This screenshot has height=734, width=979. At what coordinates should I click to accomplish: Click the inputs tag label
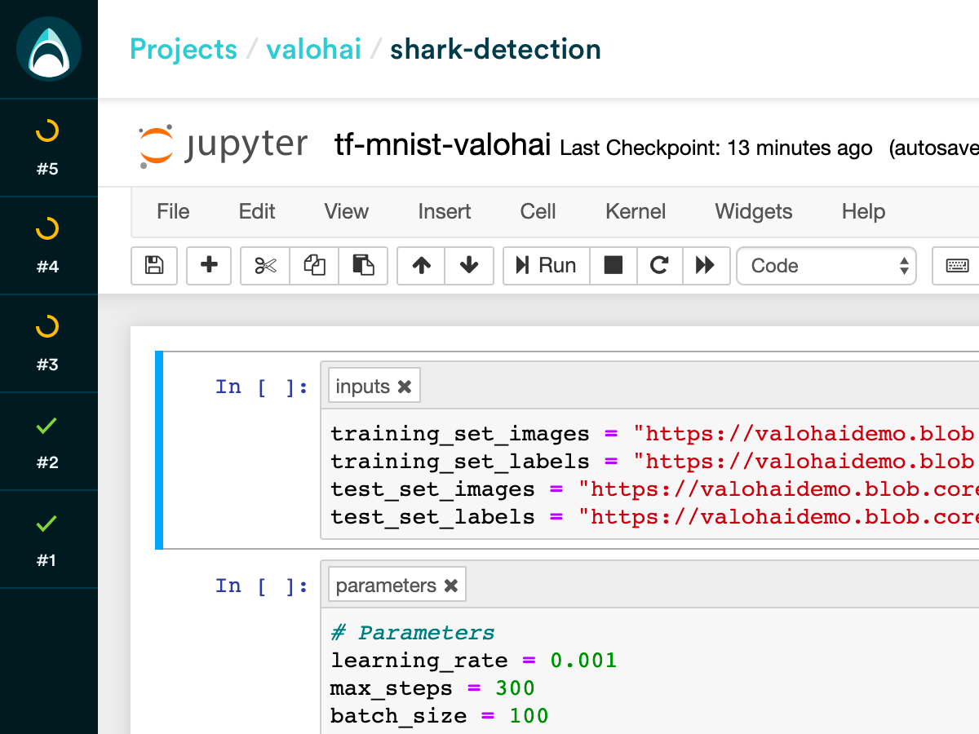click(x=362, y=387)
